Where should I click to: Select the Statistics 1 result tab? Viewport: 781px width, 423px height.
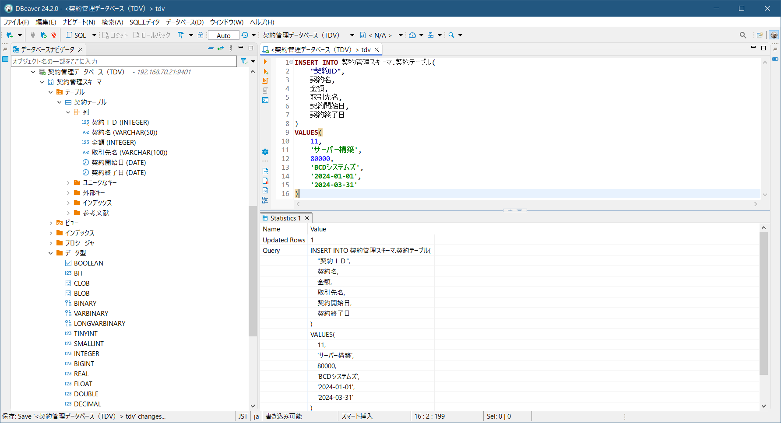[x=285, y=218]
